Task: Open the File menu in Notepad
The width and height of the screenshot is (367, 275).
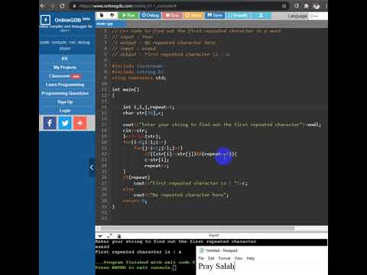Action: (x=201, y=258)
